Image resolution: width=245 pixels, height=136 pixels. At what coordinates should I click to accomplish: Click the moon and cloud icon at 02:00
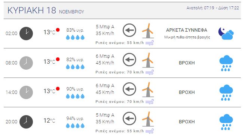pos(226,34)
